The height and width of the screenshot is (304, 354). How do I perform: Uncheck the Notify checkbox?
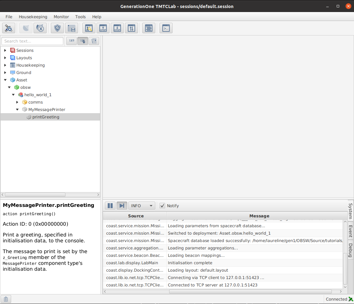pos(162,206)
